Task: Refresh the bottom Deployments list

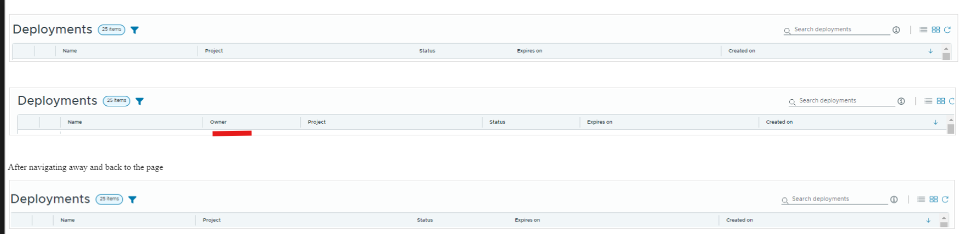Action: click(945, 200)
